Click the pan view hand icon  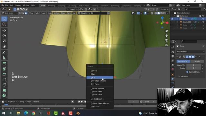coord(166,36)
